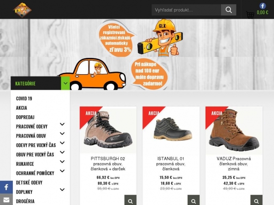Viewport: 274px width, 205px height.
Task: Open the Akcia category
Action: [21, 108]
